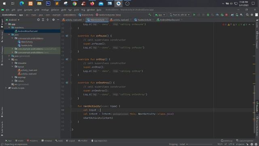Click the red Stop button in toolbar
The width and height of the screenshot is (259, 146).
click(227, 15)
